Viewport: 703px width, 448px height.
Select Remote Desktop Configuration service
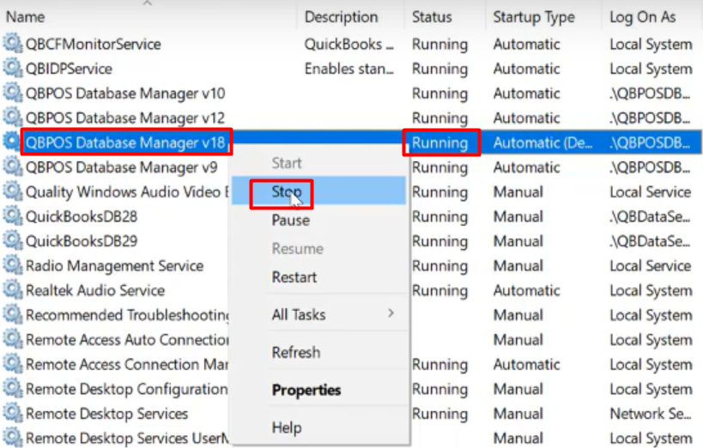tap(127, 390)
